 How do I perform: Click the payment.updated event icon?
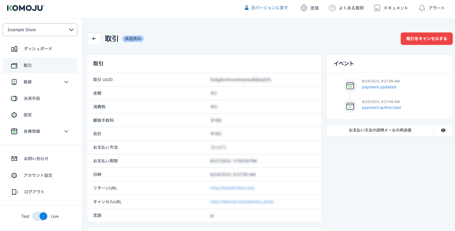350,86
